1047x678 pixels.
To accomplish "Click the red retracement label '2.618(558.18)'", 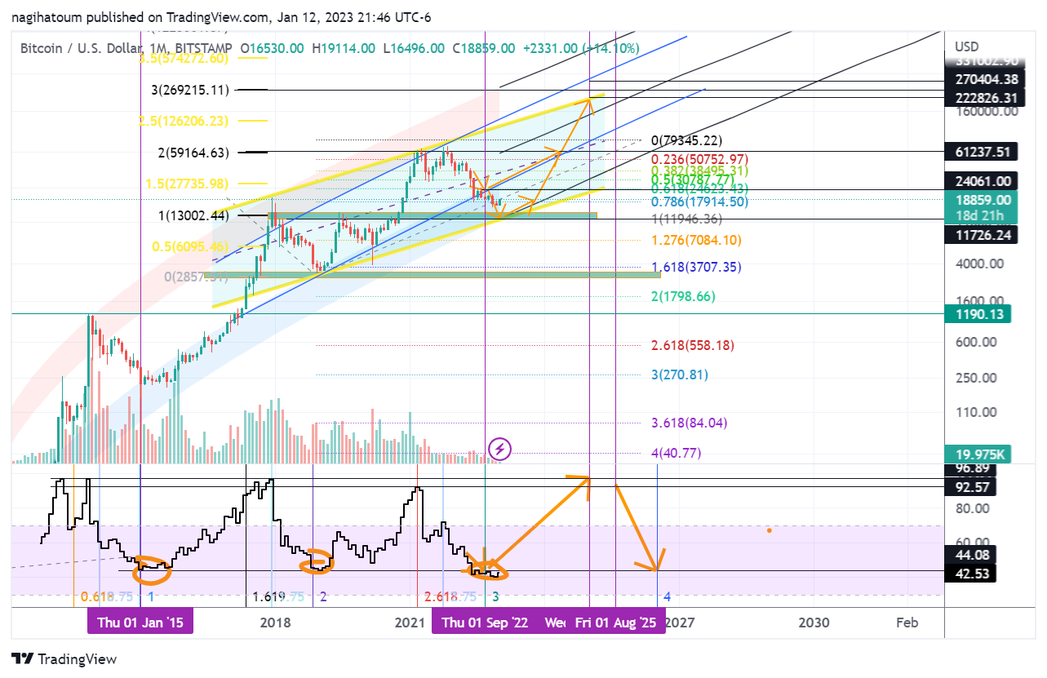I will [x=693, y=346].
